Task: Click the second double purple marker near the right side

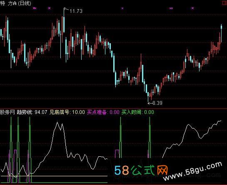Action: point(171,8)
